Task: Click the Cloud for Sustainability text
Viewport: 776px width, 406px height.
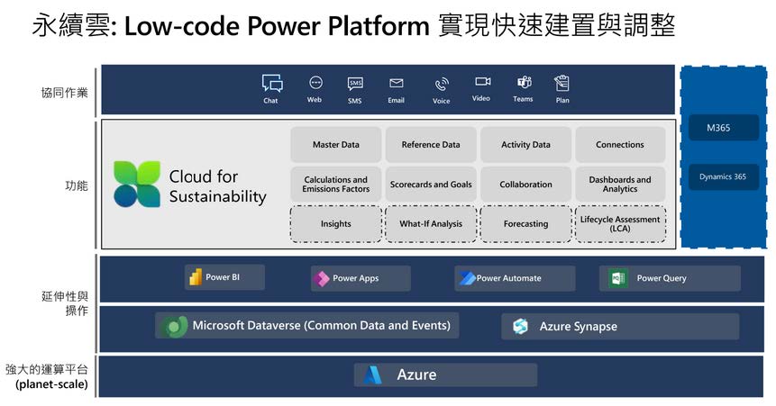Action: coord(218,186)
